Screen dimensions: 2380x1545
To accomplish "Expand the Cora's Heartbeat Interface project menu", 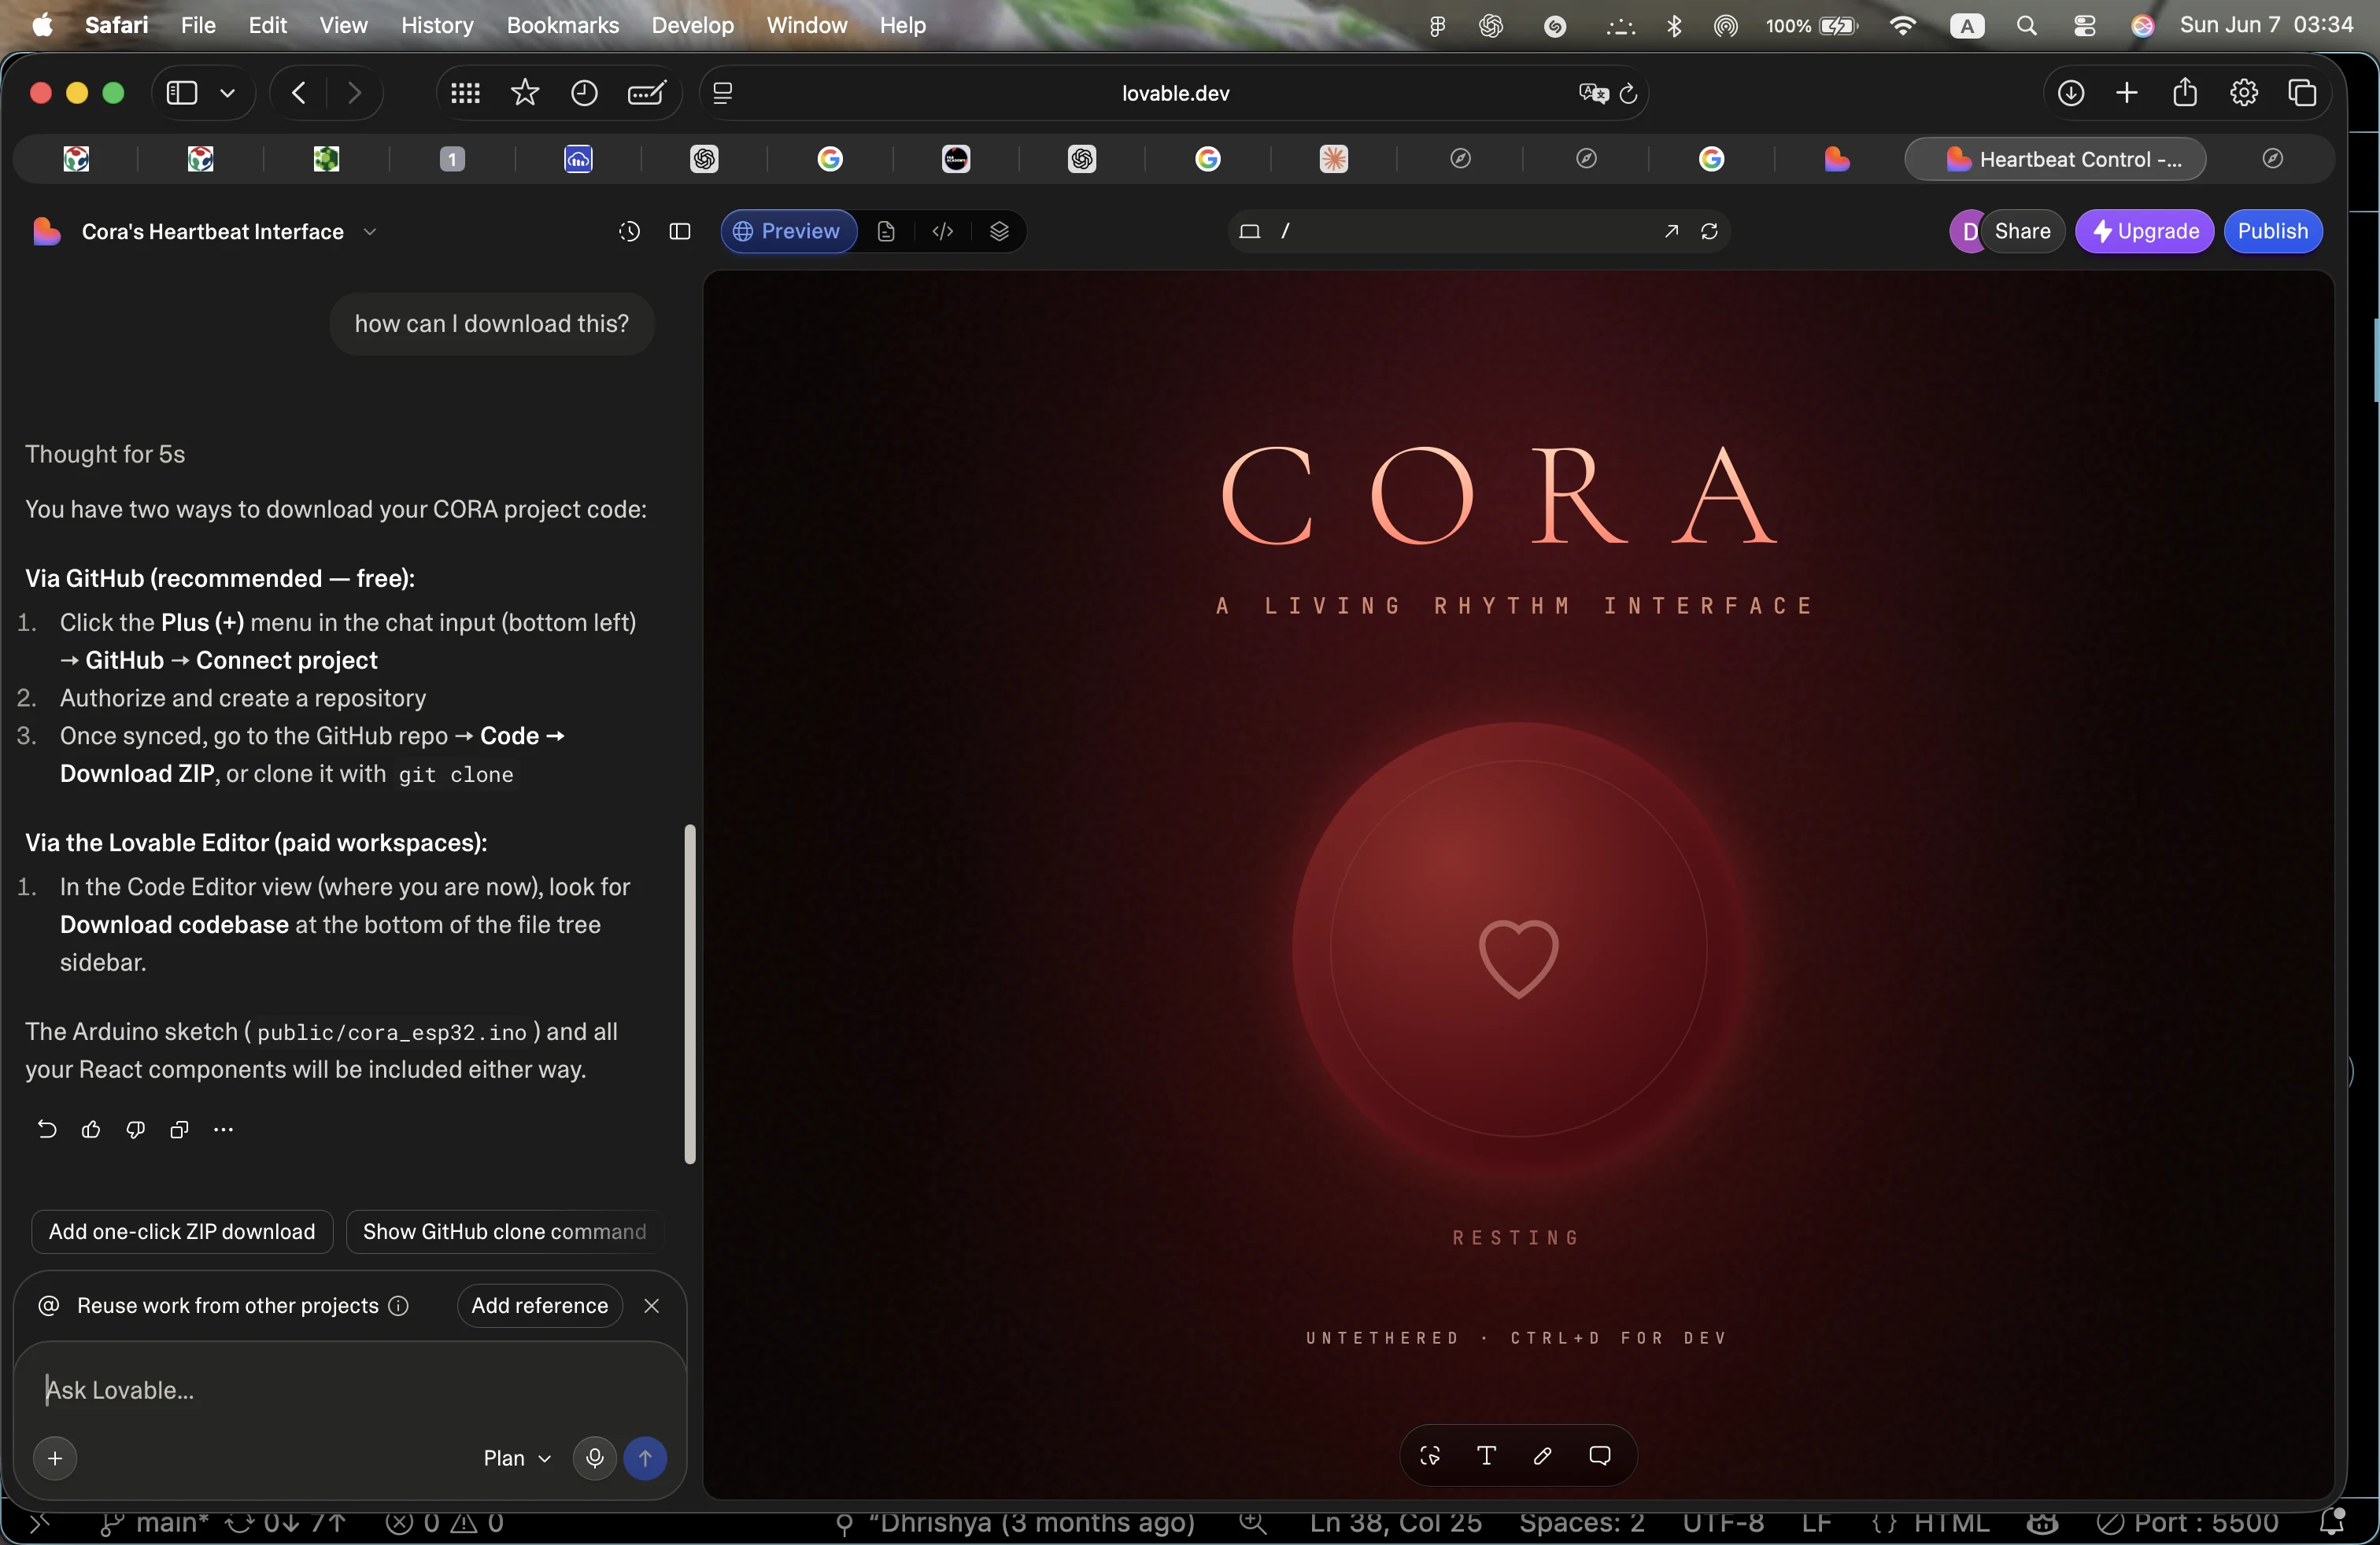I will coord(370,232).
